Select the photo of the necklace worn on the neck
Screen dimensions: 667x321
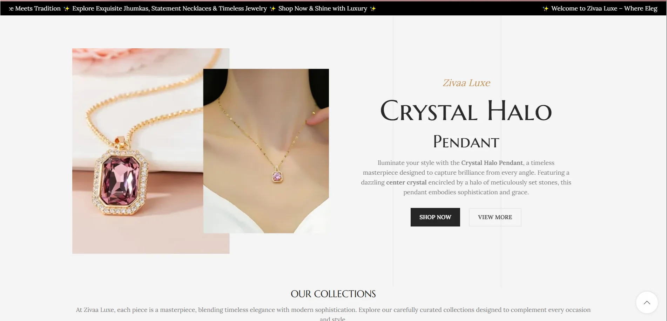click(266, 151)
